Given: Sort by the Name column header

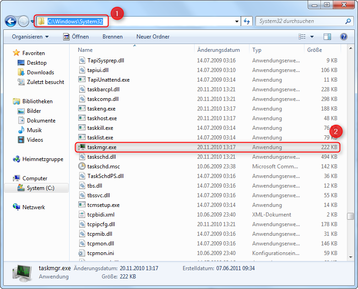Looking at the screenshot, I should pos(85,50).
